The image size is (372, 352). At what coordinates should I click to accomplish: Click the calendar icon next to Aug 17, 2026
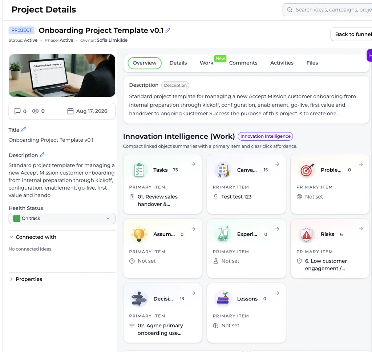click(70, 111)
